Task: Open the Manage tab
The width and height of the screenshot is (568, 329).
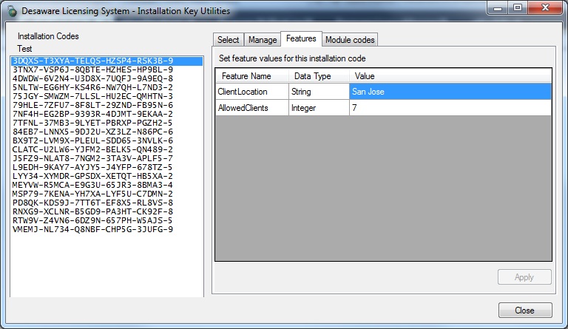Action: (x=263, y=40)
